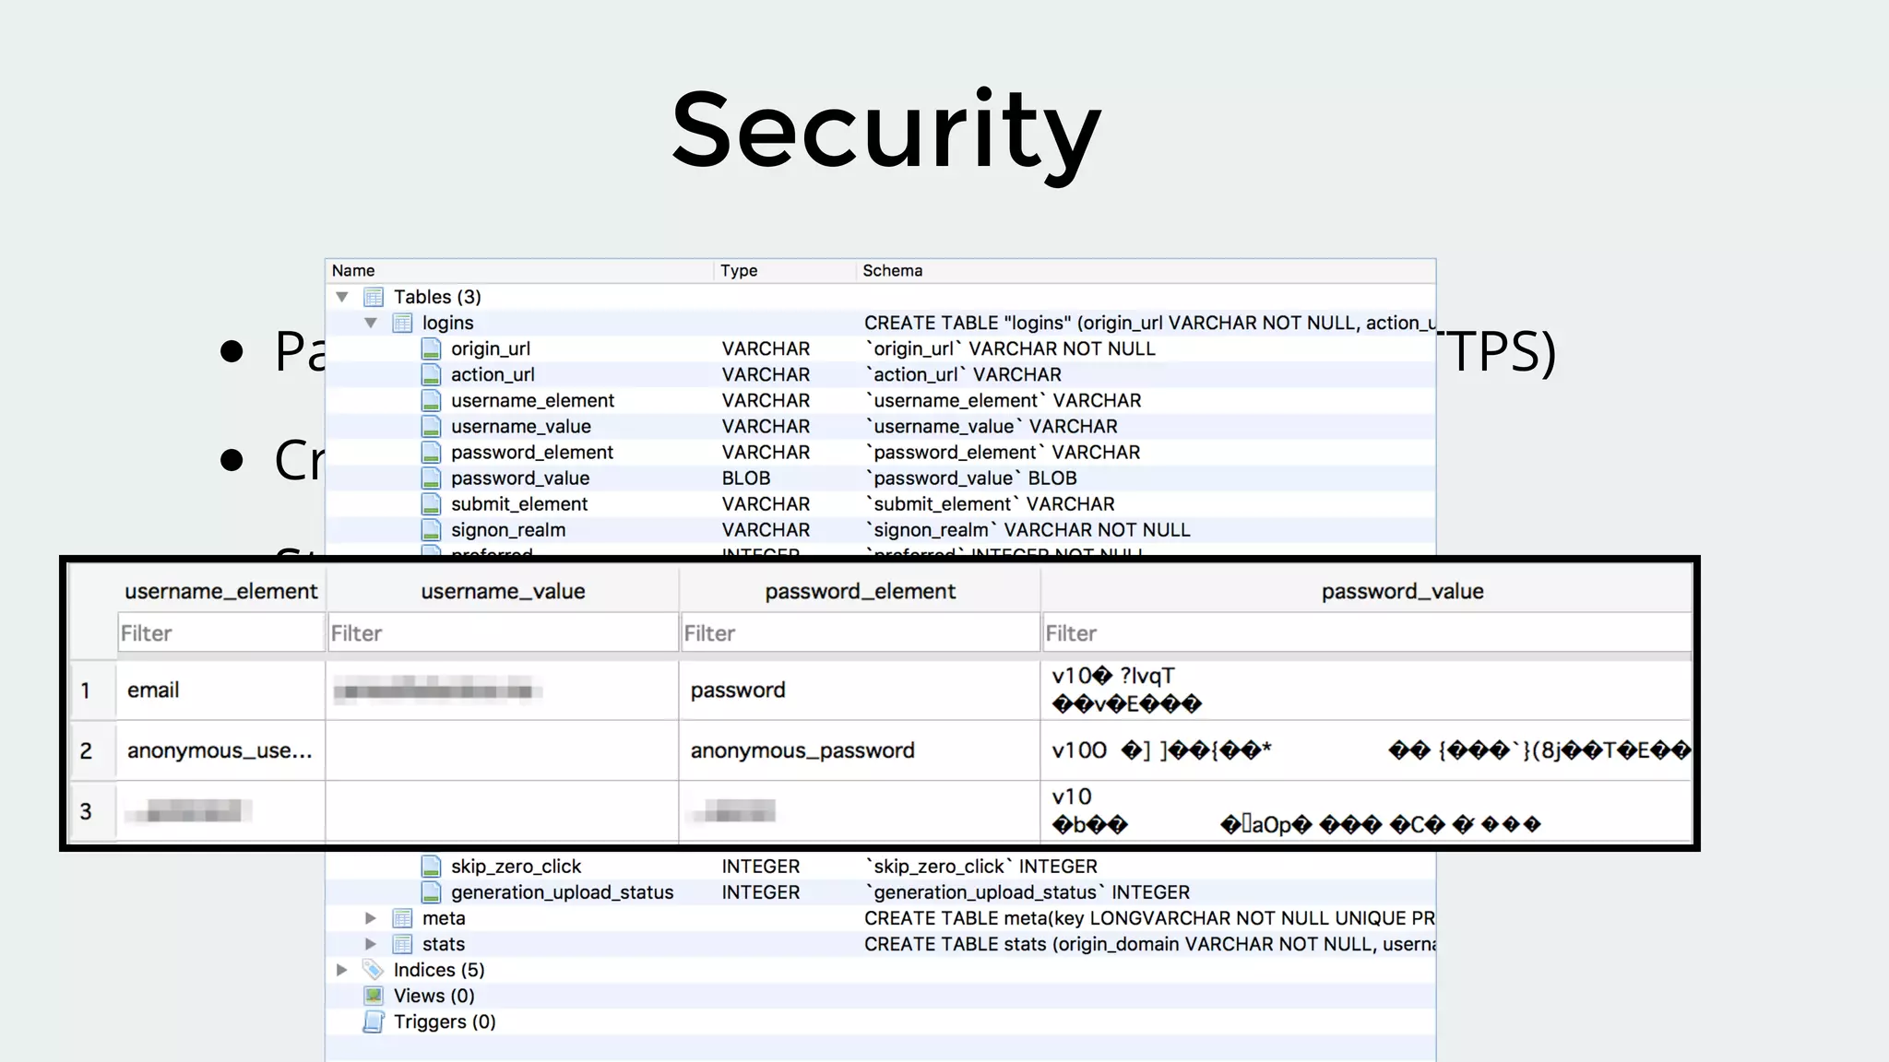Click the username_element field icon in tree
Screen dimensions: 1889x1062
[431, 400]
